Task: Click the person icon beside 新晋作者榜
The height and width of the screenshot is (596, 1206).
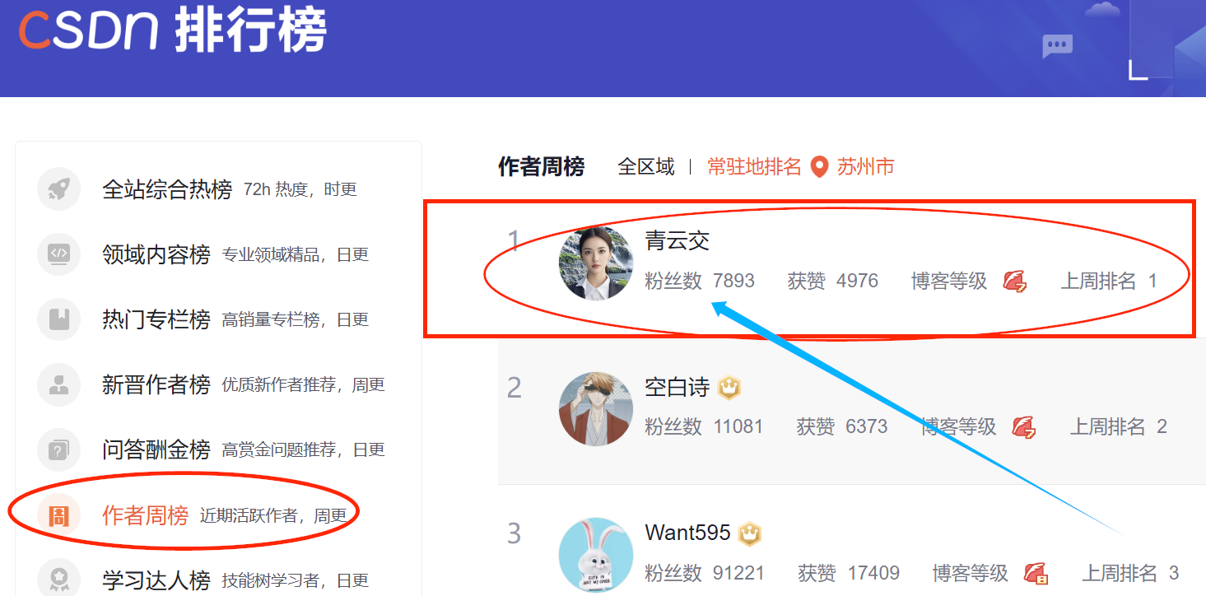Action: 58,384
